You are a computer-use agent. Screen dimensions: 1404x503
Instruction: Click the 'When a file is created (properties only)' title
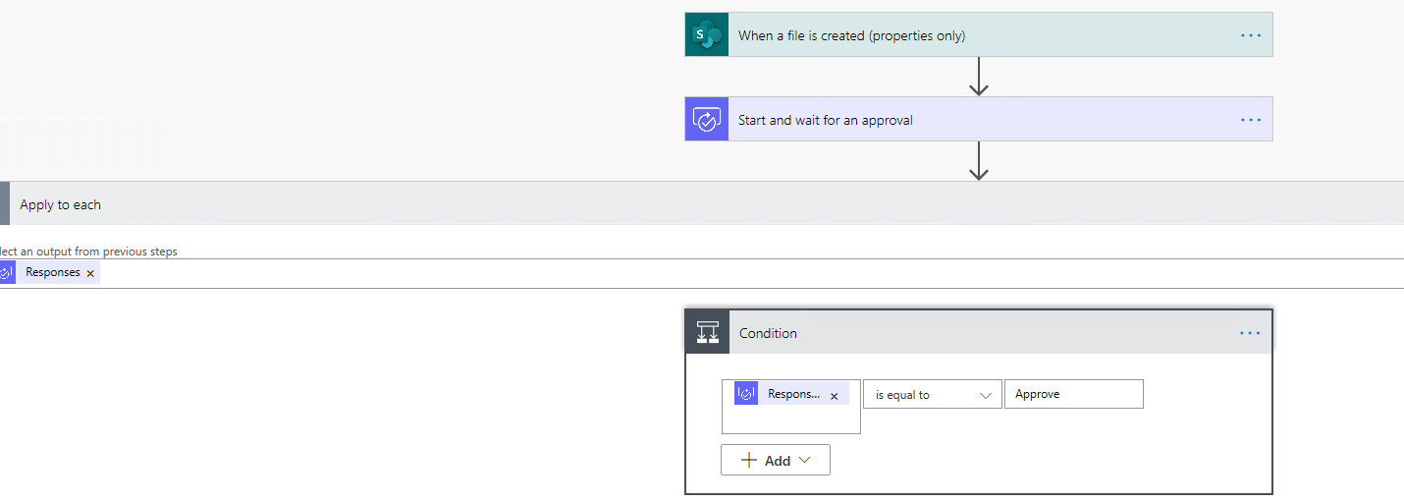pyautogui.click(x=851, y=35)
